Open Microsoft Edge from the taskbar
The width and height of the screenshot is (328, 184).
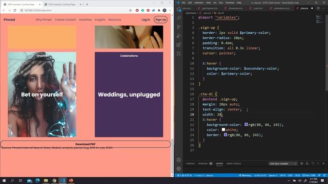click(37, 180)
